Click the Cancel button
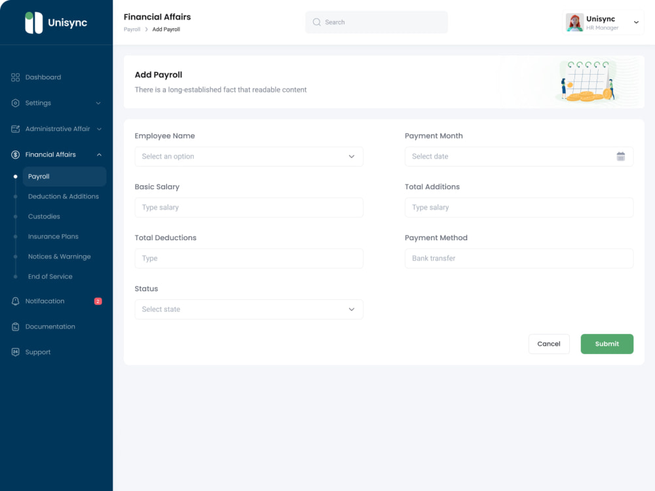Screen dimensions: 655x491 click(x=549, y=344)
